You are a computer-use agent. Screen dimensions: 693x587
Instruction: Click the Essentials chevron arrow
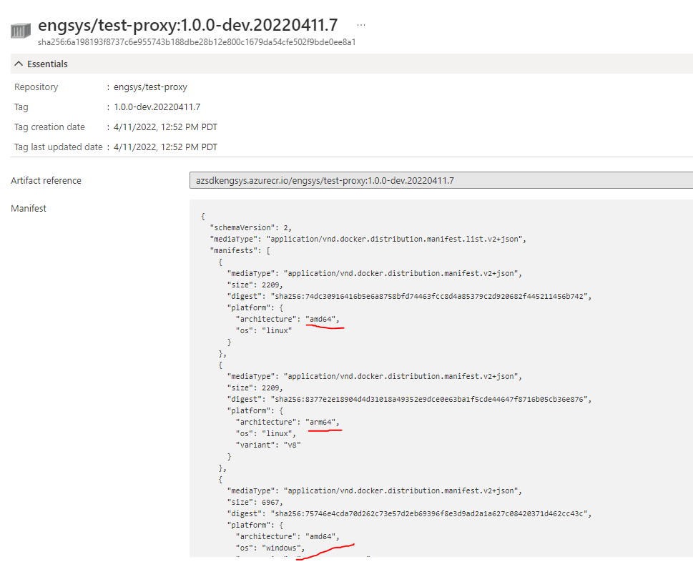(18, 64)
